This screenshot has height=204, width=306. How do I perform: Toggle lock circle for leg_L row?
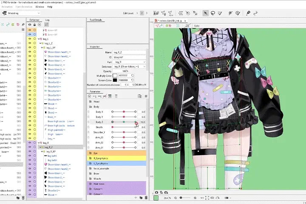[x=34, y=39]
